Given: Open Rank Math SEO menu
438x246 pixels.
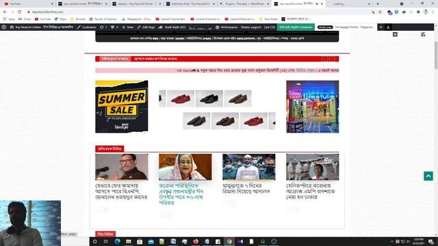Looking at the screenshot, I should [172, 27].
